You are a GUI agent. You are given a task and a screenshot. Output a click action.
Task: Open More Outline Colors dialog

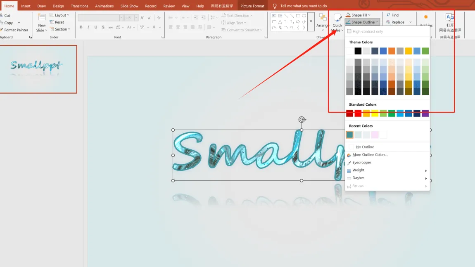(370, 154)
